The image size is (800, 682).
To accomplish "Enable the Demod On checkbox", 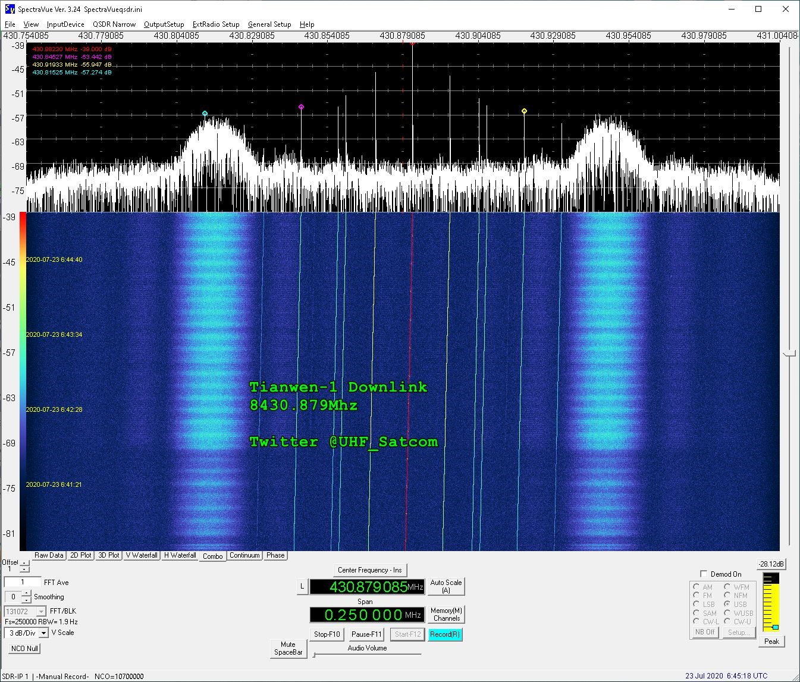I will click(x=704, y=574).
